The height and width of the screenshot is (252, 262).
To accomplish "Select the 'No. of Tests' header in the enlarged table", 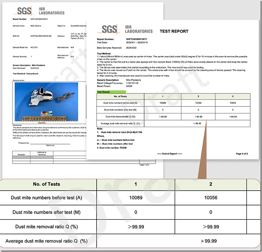I will click(46, 184).
